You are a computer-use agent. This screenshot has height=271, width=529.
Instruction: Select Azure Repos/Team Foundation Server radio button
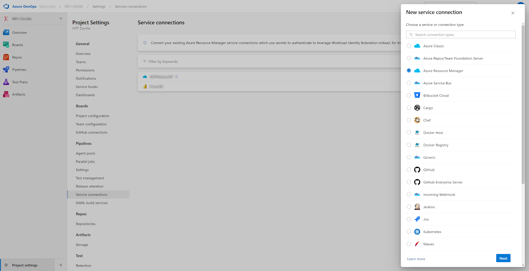click(409, 58)
